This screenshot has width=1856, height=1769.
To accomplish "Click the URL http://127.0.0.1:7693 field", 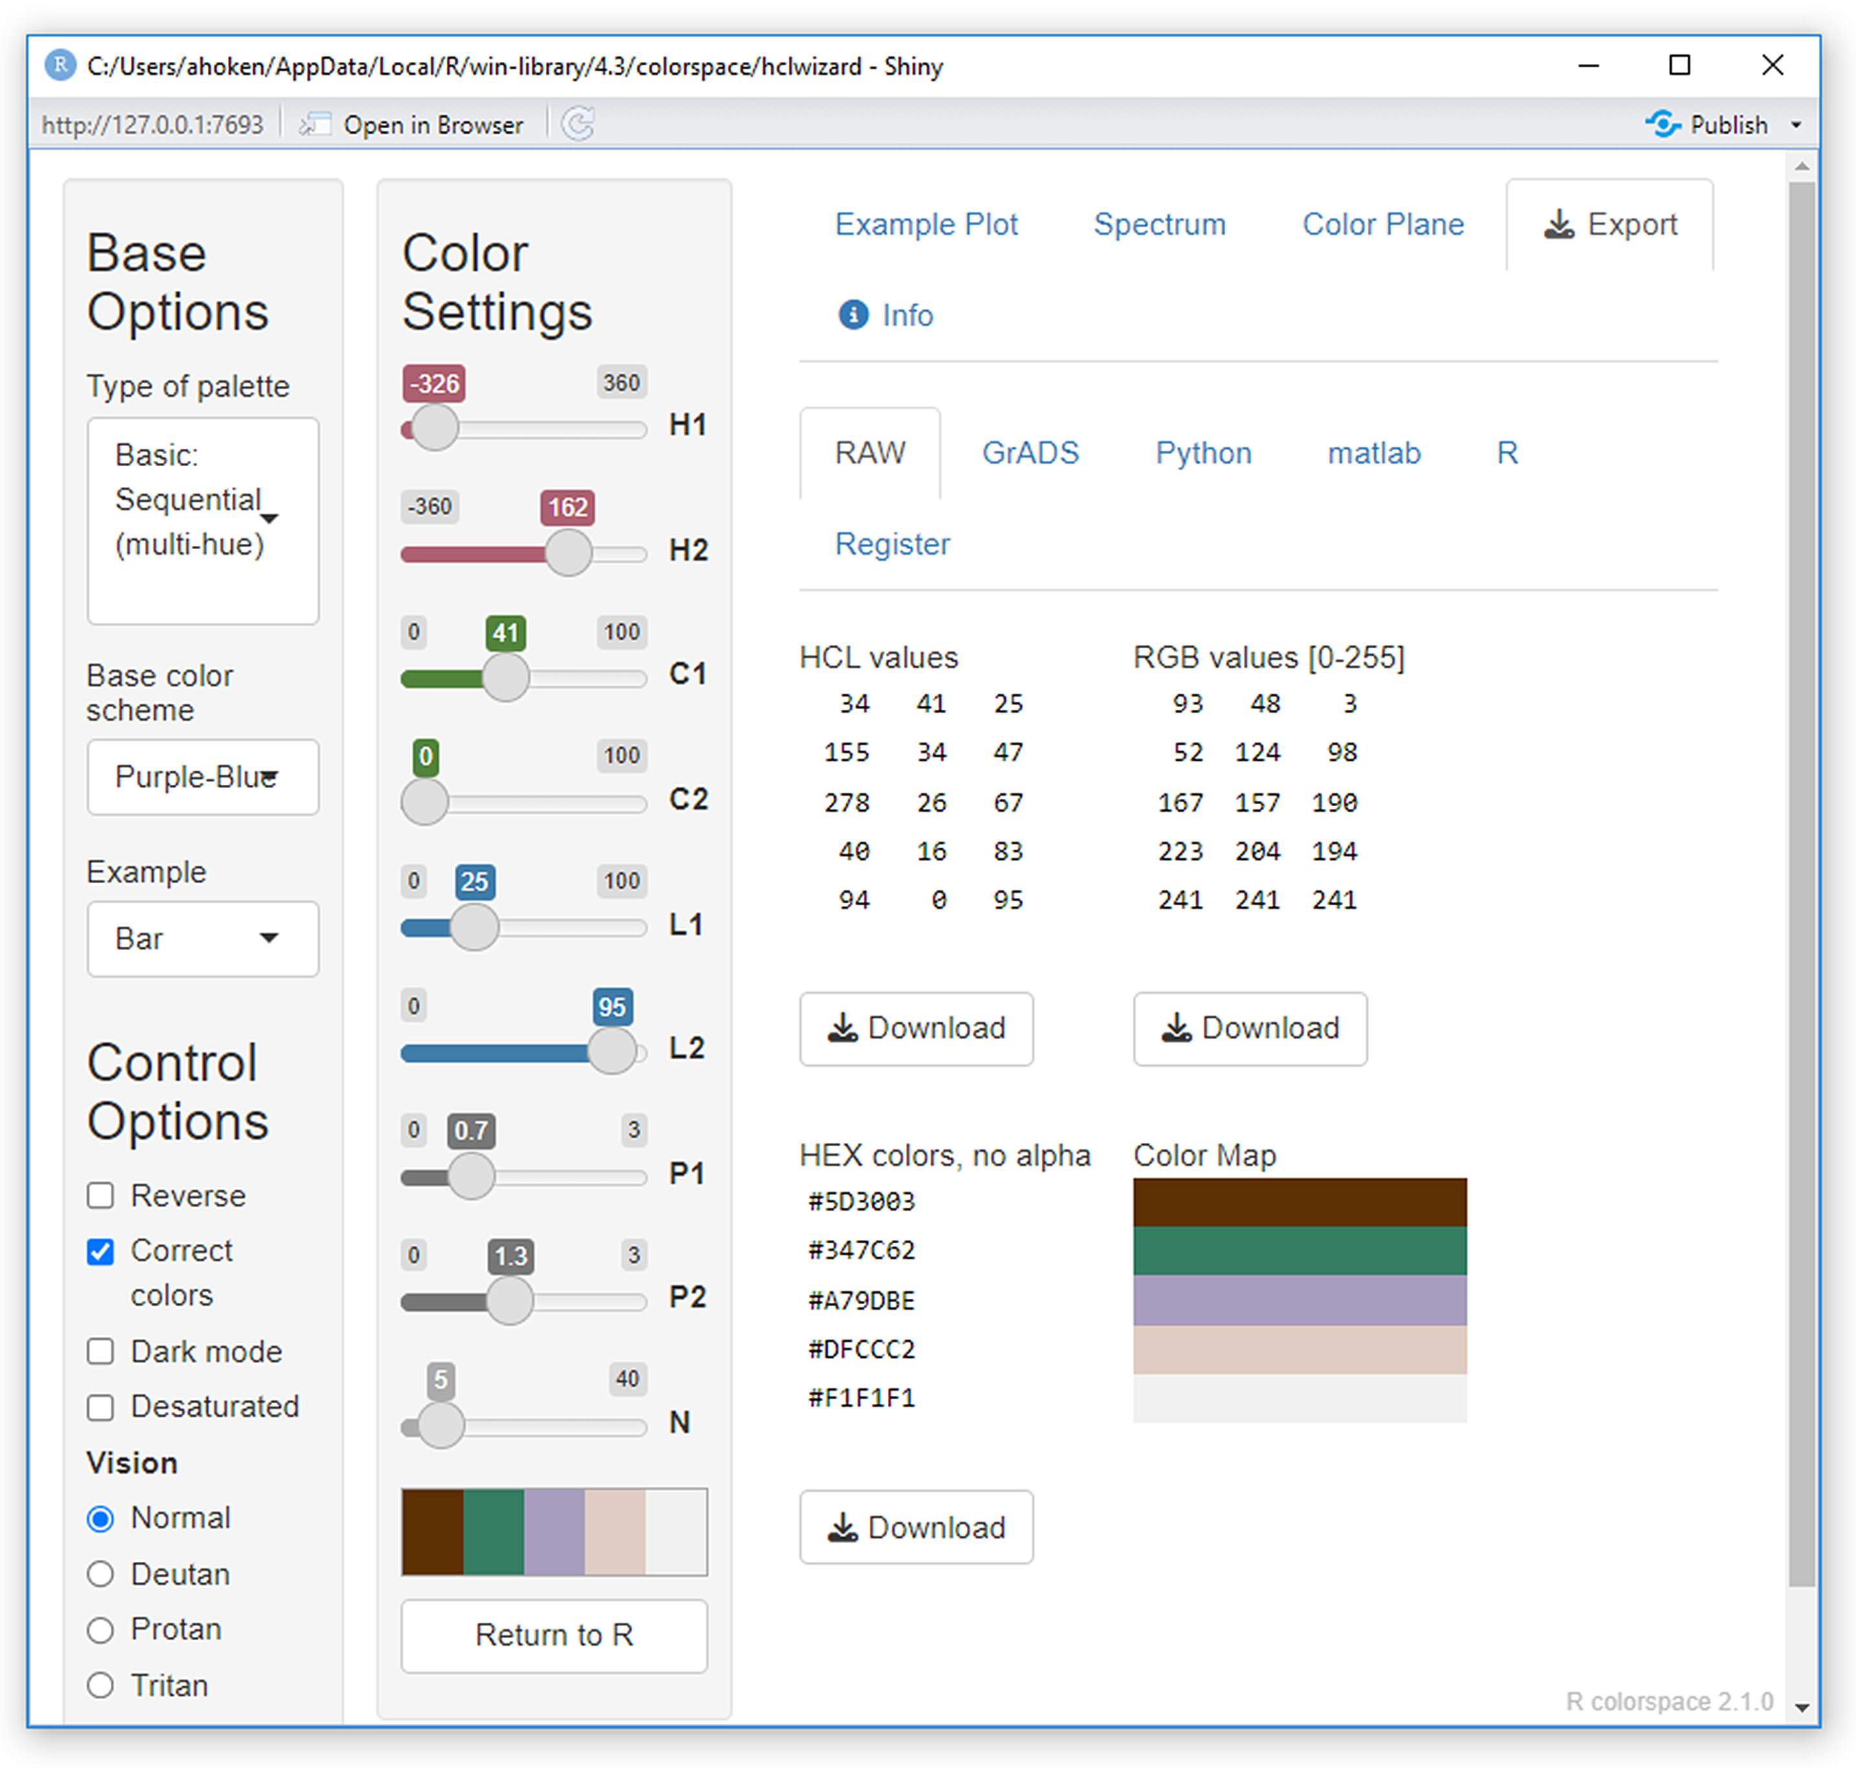I will (153, 124).
